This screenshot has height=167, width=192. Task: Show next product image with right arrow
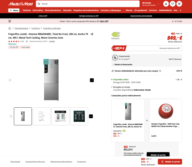pyautogui.click(x=92, y=80)
